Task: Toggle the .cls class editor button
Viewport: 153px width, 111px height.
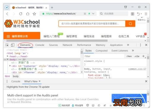Action: [137, 56]
